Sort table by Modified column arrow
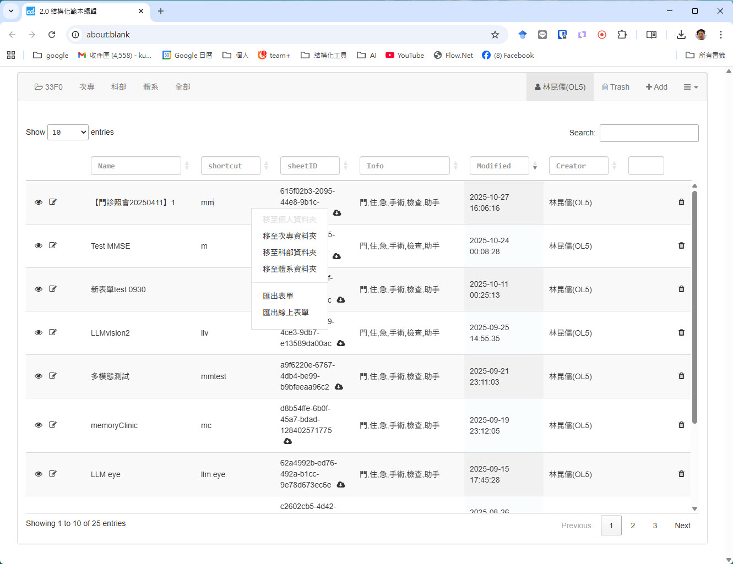 point(535,166)
